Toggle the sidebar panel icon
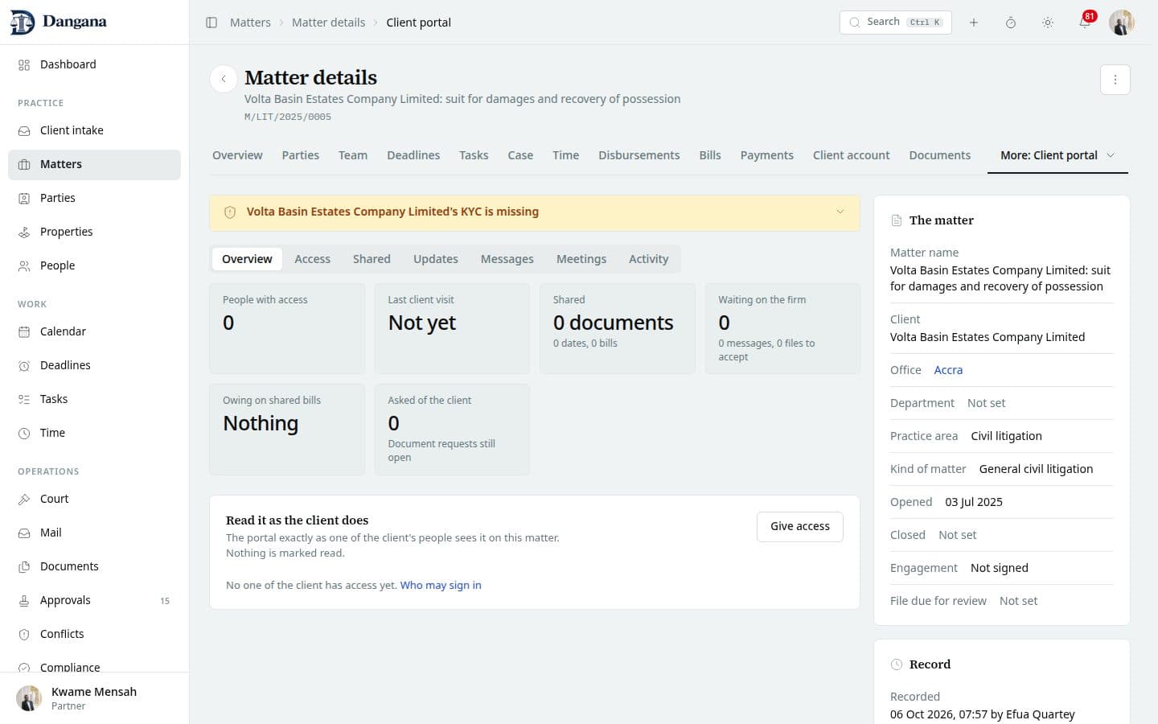The width and height of the screenshot is (1158, 724). pyautogui.click(x=211, y=23)
